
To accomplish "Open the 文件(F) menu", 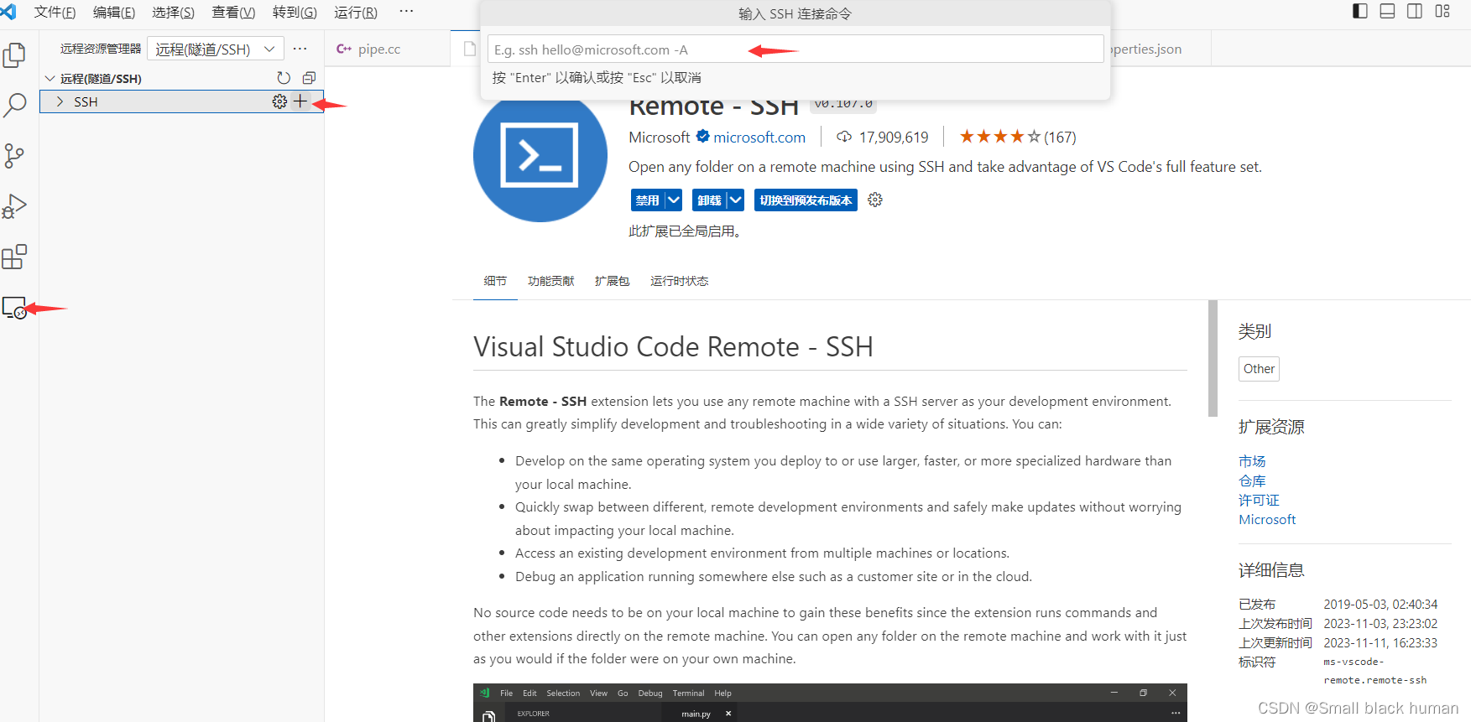I will pyautogui.click(x=55, y=13).
